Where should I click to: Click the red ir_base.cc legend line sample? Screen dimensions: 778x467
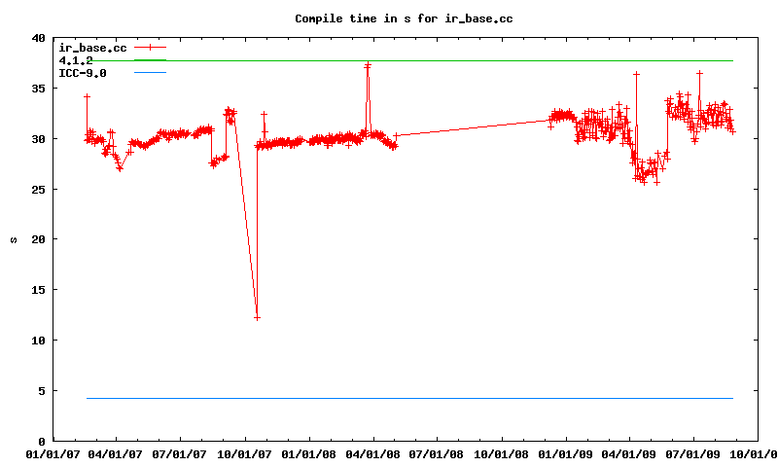click(x=150, y=47)
